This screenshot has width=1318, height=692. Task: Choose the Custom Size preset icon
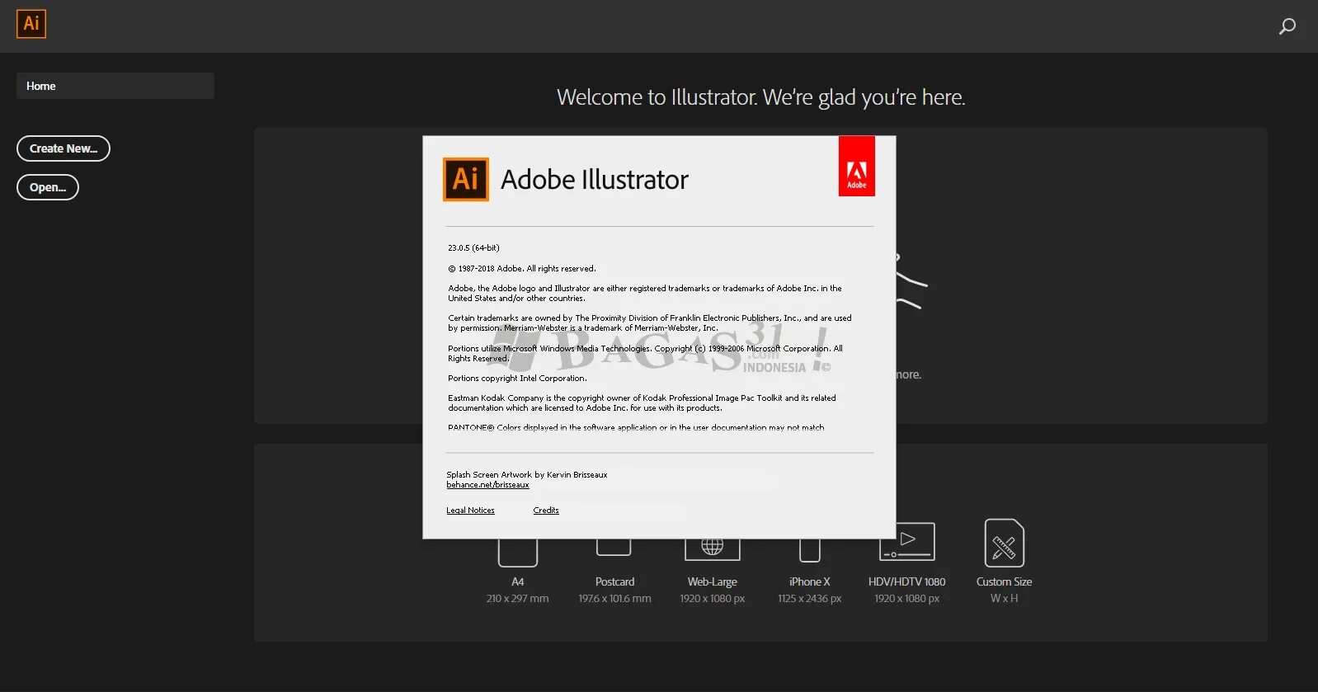pos(1005,543)
